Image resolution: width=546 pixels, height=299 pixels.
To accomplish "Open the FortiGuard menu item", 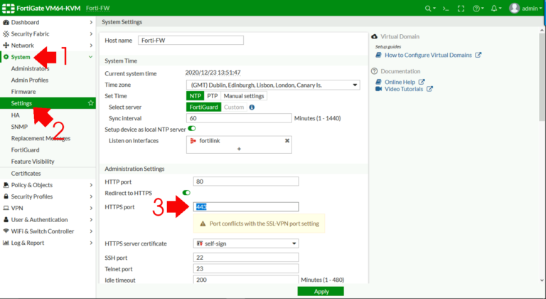I will (25, 150).
